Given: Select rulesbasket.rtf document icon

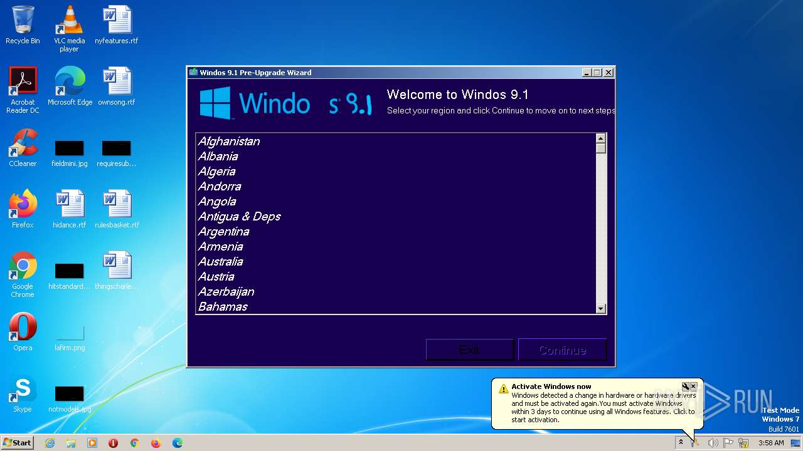Looking at the screenshot, I should tap(117, 209).
